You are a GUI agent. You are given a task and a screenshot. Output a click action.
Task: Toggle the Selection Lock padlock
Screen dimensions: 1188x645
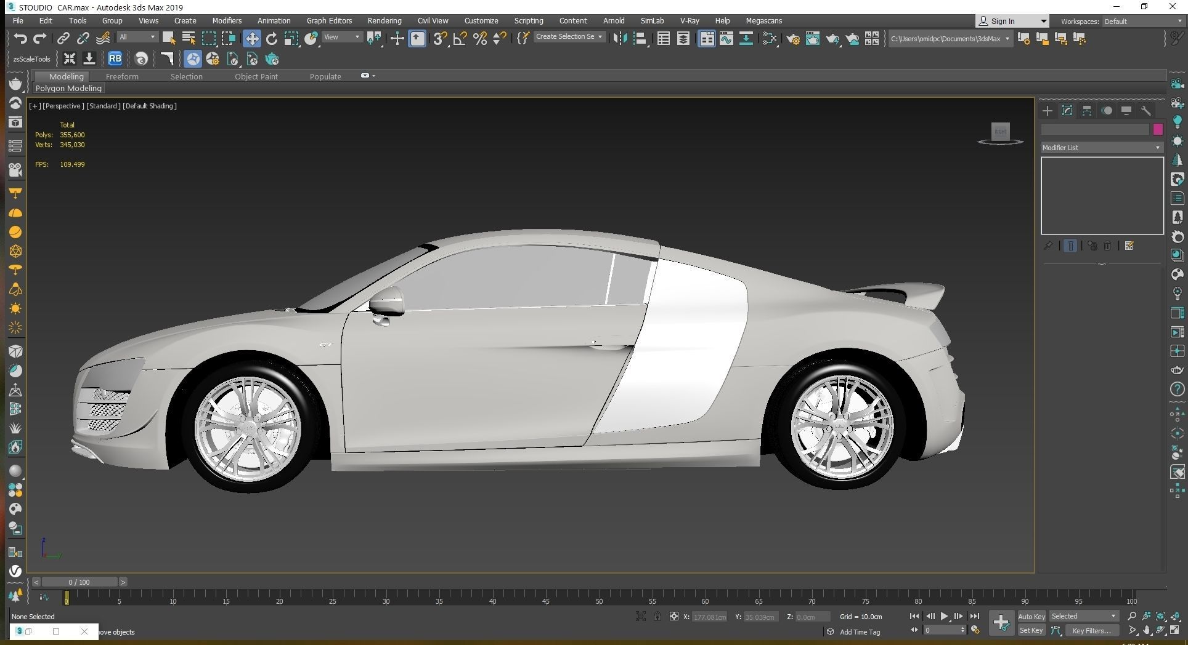coord(657,616)
